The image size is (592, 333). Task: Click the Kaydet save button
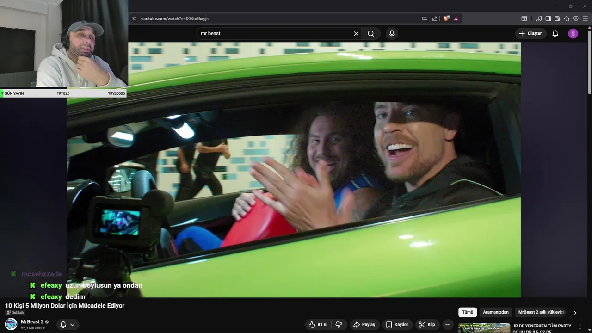pos(397,325)
